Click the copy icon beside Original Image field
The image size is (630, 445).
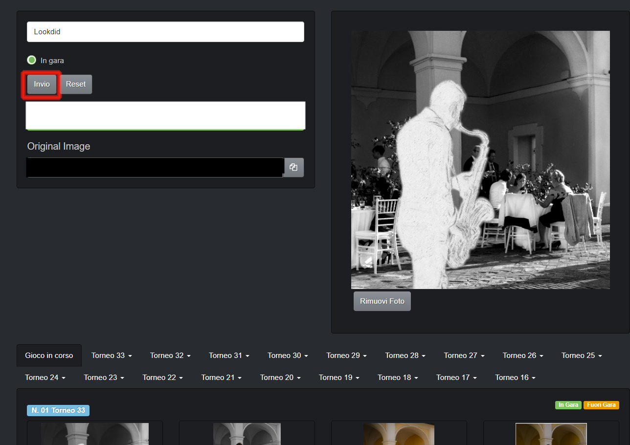click(x=293, y=167)
